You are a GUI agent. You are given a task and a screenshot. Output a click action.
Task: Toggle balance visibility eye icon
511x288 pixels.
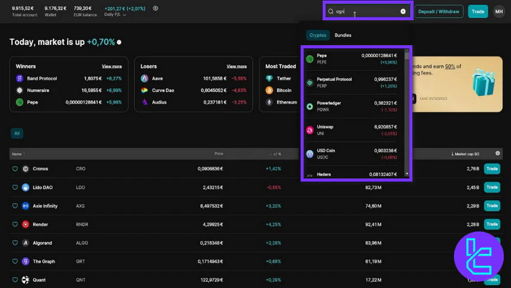click(x=156, y=8)
